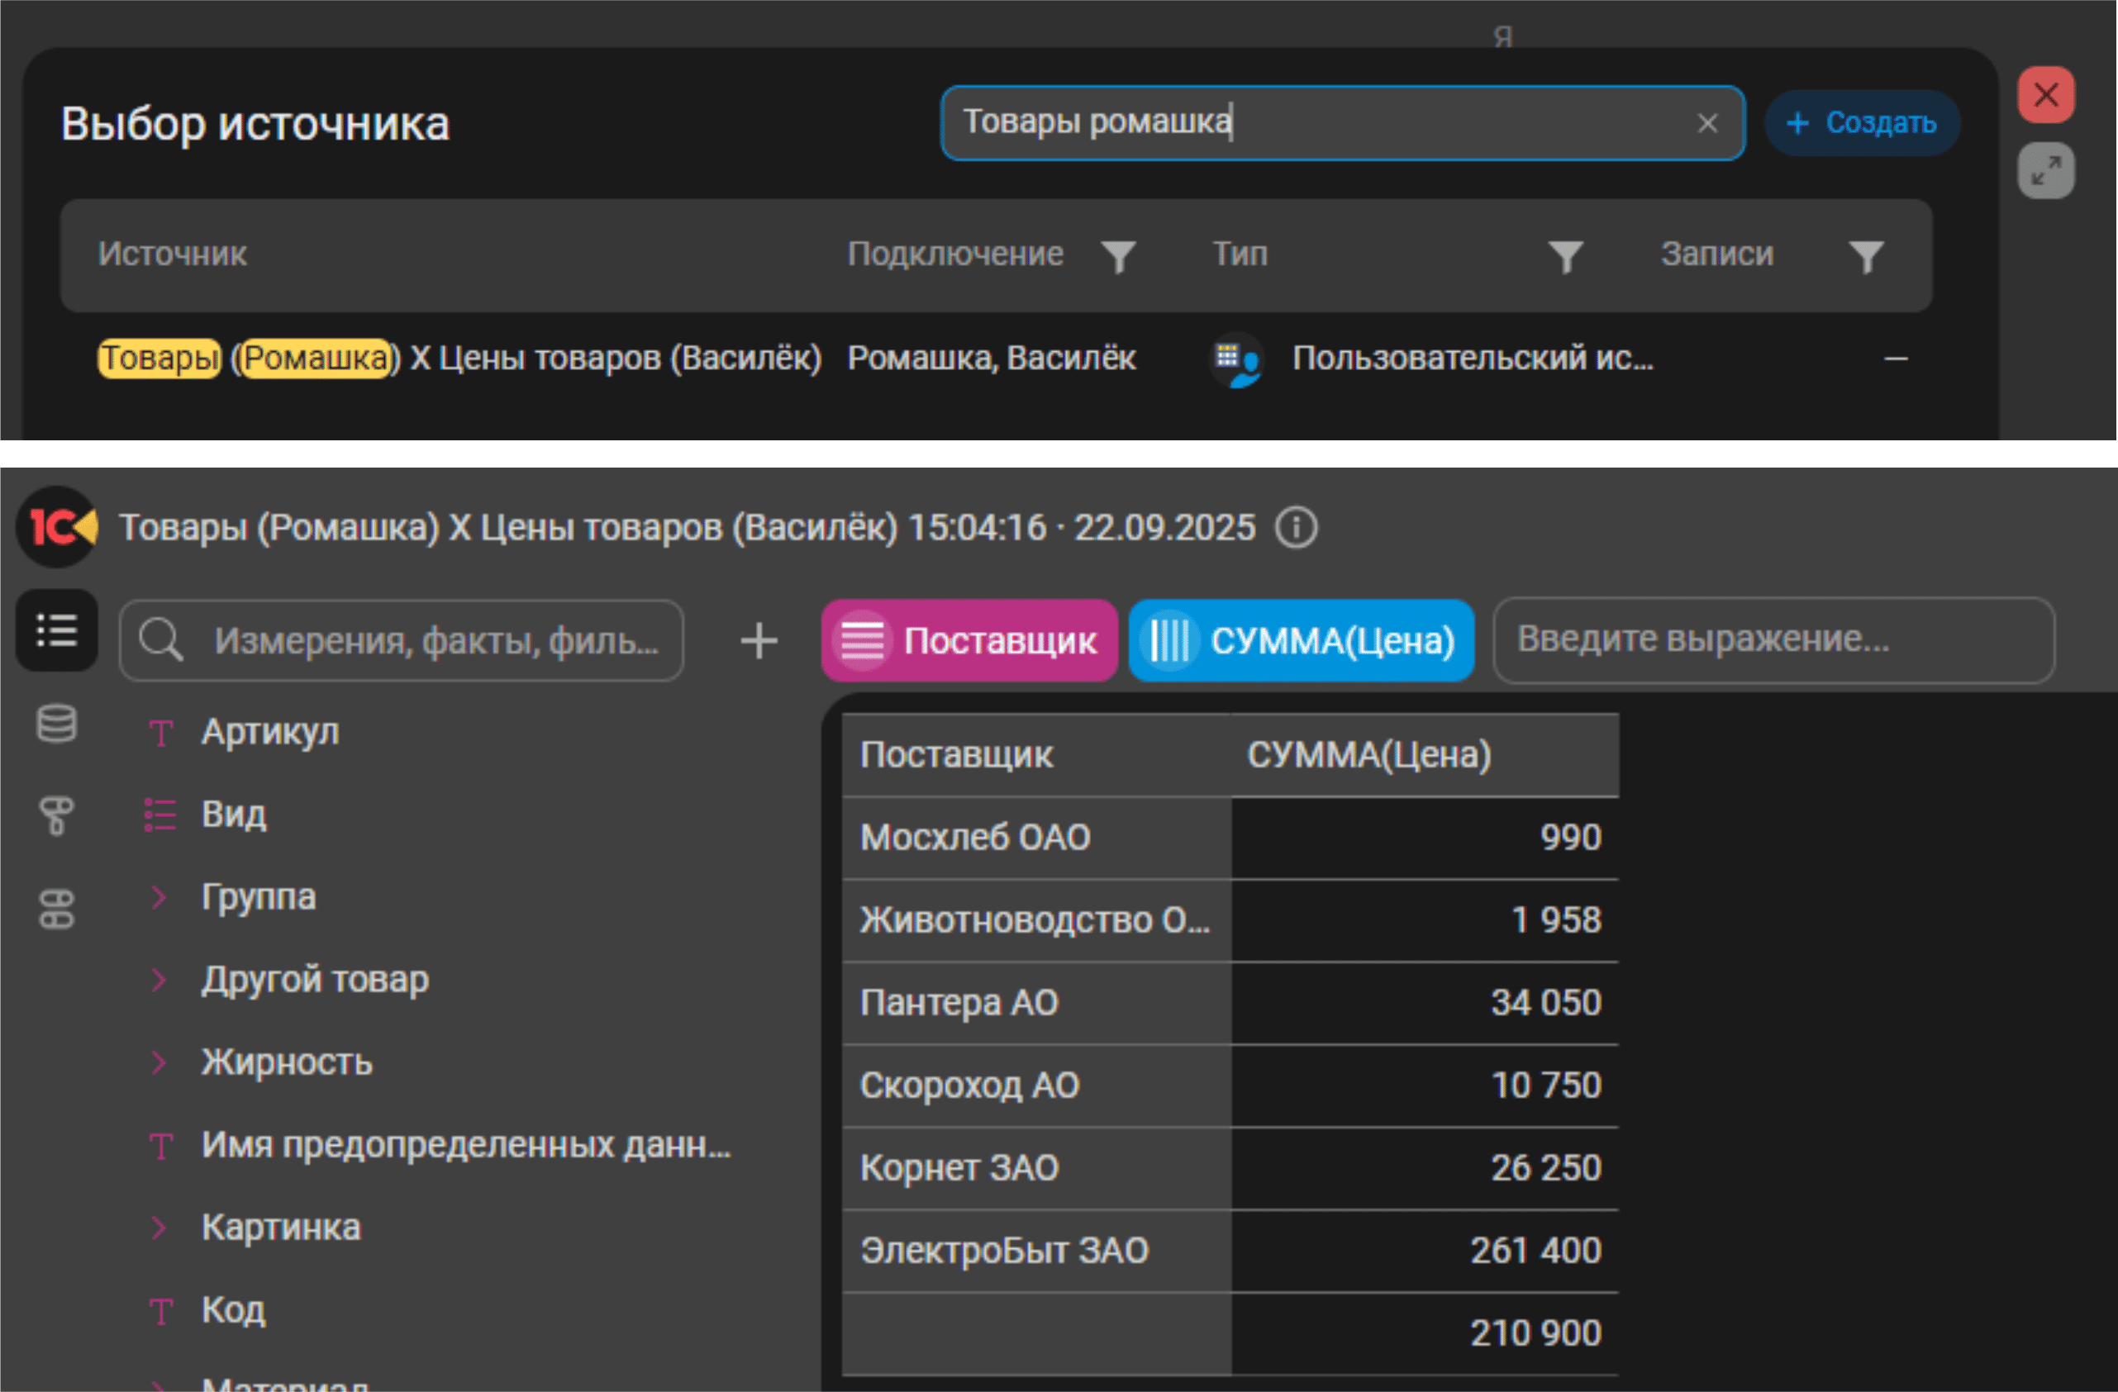Open the list view sidebar icon
2118x1392 pixels.
coord(57,630)
